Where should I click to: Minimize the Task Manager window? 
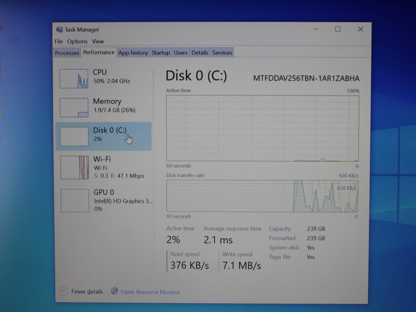[315, 29]
